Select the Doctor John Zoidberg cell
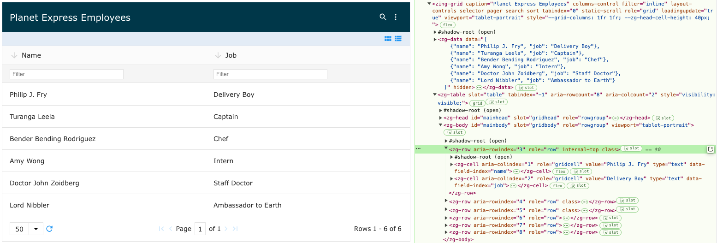717x243 pixels. 104,183
